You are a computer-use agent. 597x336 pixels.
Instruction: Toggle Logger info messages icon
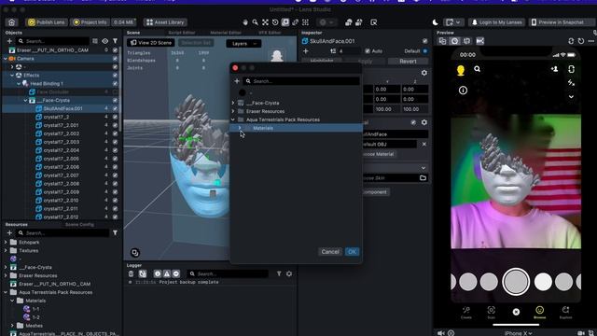[x=158, y=273]
